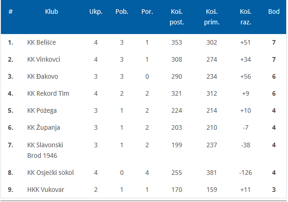
Task: Click the Por. column header
Action: pyautogui.click(x=147, y=12)
